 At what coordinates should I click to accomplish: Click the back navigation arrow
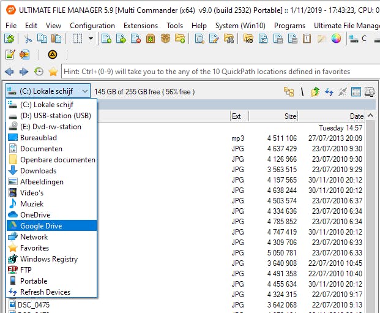9,72
